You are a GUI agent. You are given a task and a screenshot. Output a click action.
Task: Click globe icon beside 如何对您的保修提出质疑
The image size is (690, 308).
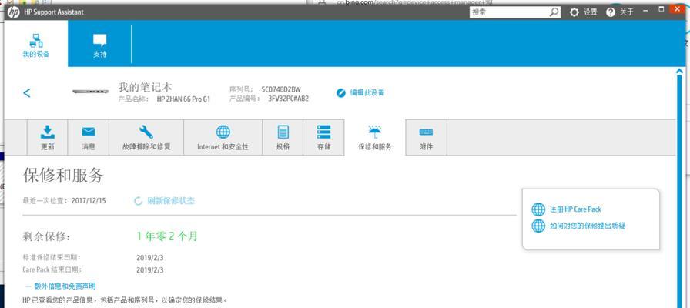point(538,226)
